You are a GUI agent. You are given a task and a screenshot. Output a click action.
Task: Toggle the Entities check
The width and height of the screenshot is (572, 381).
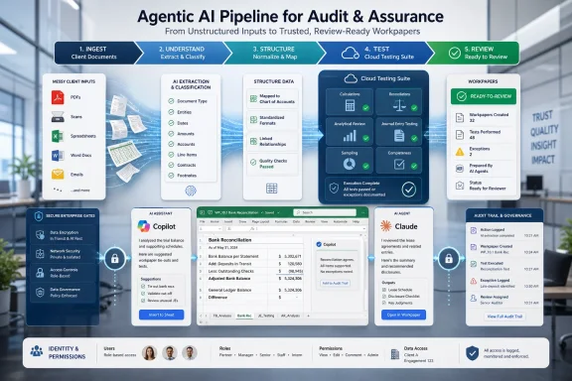click(x=171, y=112)
